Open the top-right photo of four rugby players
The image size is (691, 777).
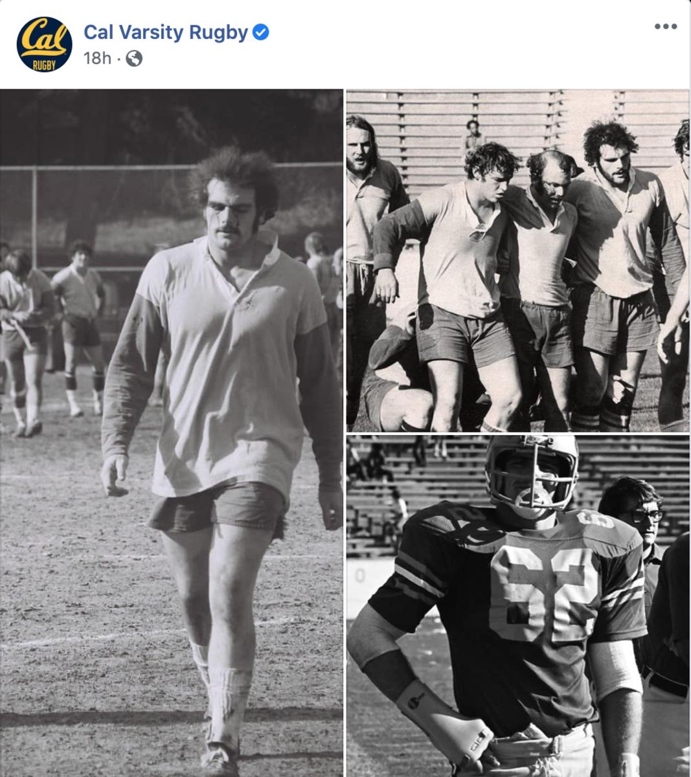[517, 260]
